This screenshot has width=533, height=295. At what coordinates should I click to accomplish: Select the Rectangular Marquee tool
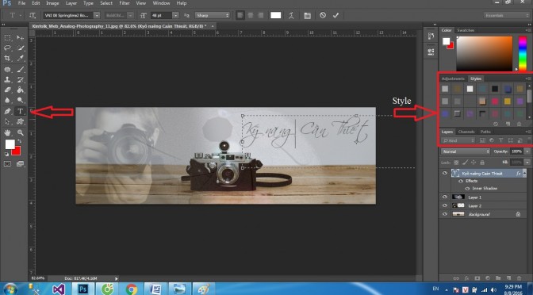[7, 38]
